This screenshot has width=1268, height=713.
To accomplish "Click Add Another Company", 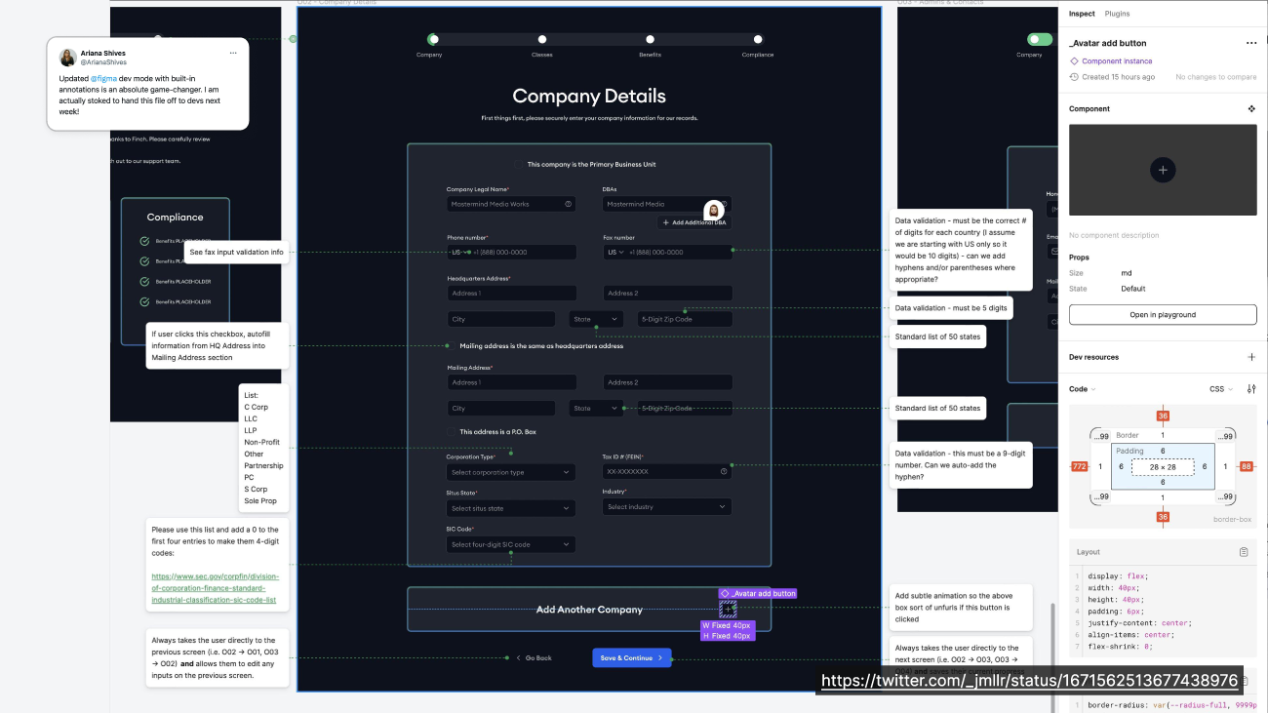I will 589,610.
